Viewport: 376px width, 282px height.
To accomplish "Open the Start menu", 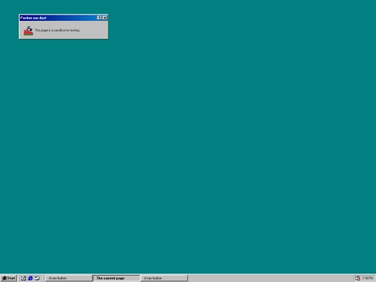I will click(x=8, y=278).
